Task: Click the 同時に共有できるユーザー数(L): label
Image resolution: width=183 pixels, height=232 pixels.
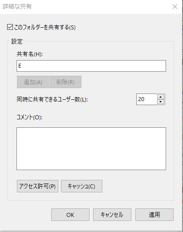Action: tap(52, 99)
